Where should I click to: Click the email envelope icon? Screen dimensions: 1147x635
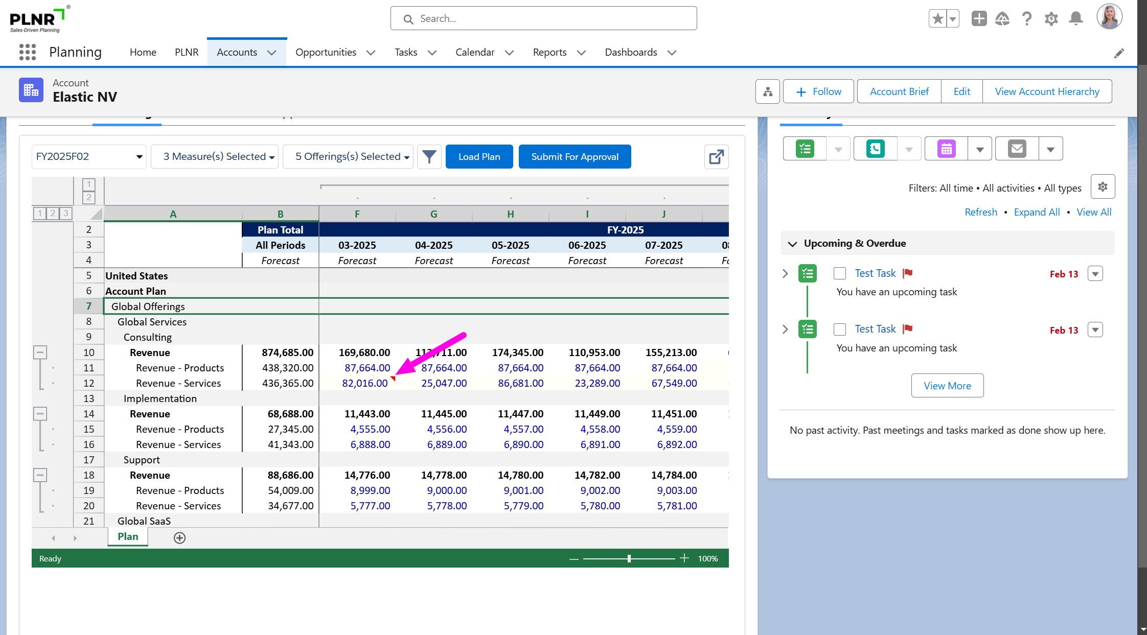[1017, 149]
